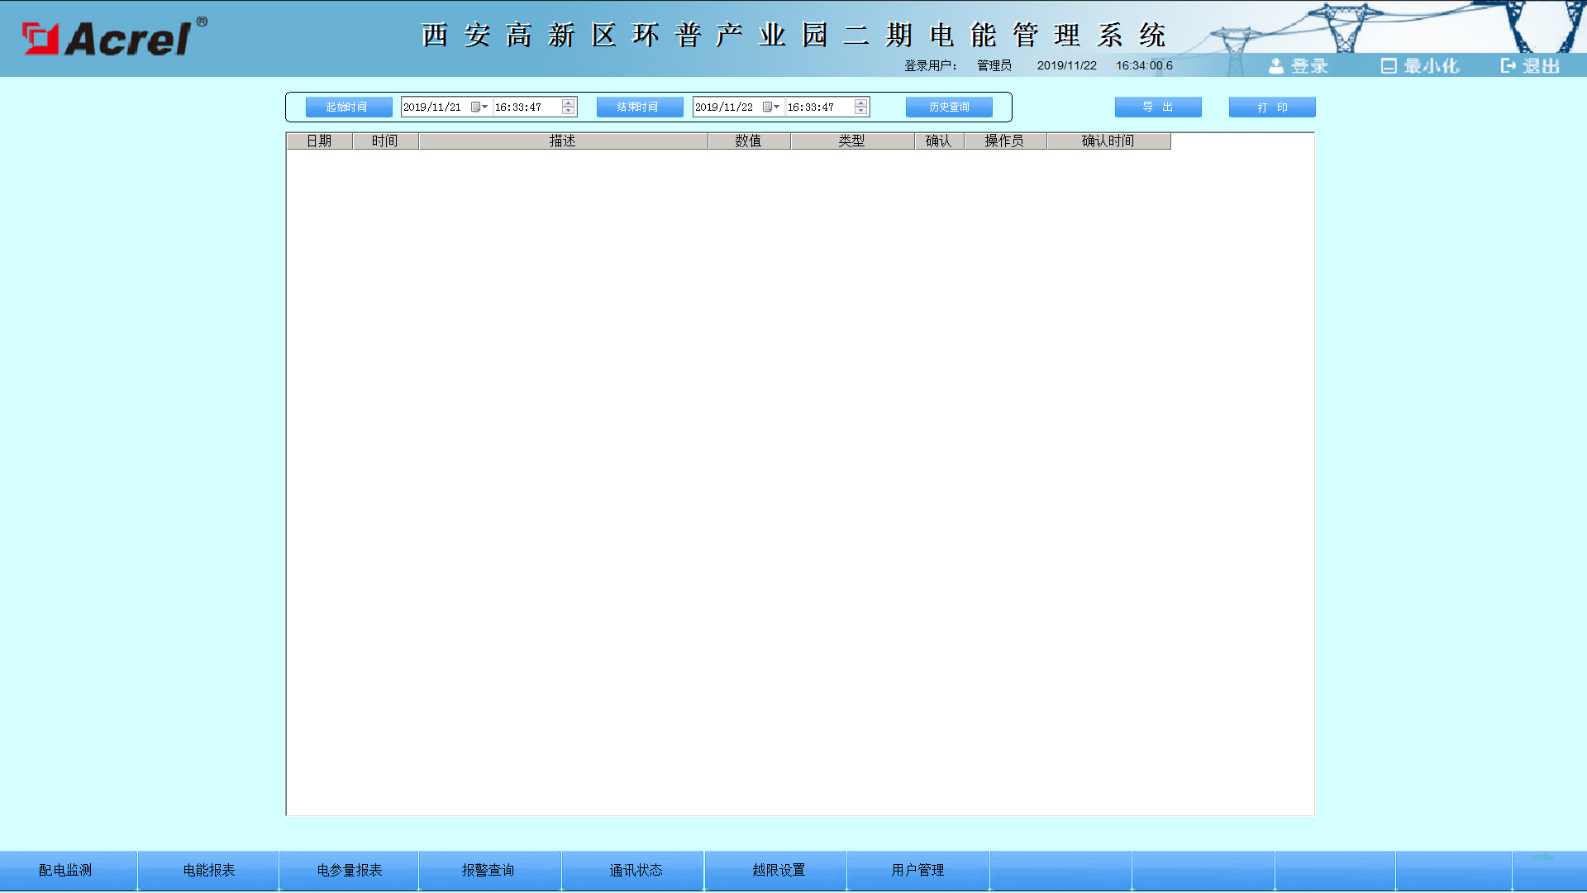Open the 用户管理 user management page
The height and width of the screenshot is (893, 1587).
coord(918,870)
